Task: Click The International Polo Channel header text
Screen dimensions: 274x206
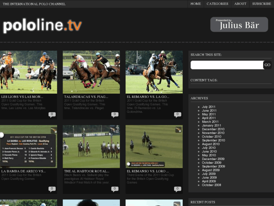Action: pos(34,4)
